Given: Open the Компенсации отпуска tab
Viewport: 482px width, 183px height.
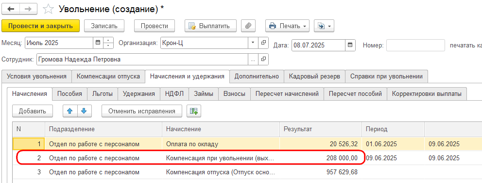Looking at the screenshot, I should click(x=108, y=76).
